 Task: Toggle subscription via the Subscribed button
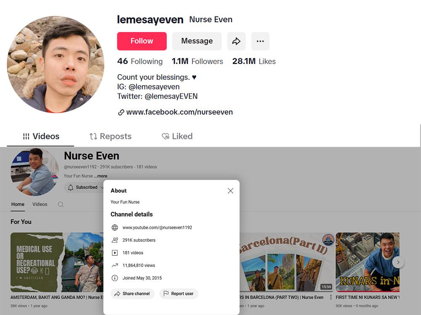click(86, 187)
